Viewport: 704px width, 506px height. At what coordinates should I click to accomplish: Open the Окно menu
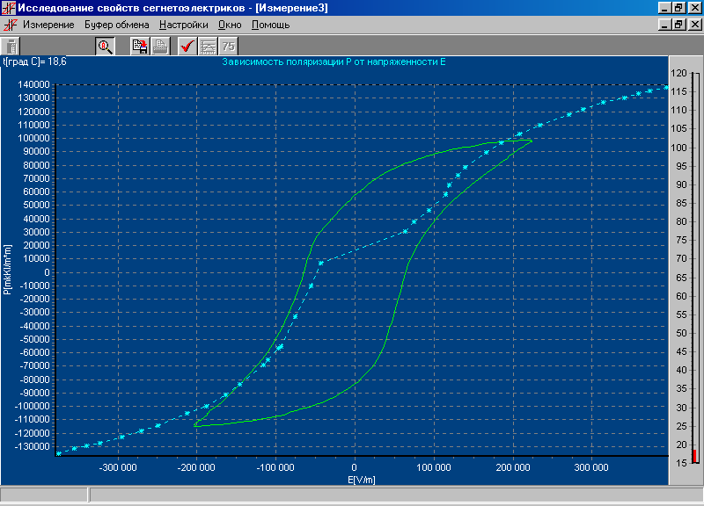[230, 25]
